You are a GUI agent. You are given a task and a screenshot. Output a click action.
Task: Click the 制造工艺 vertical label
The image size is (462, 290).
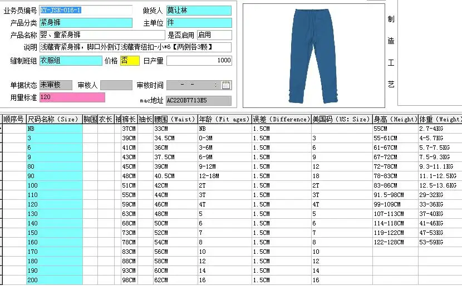pyautogui.click(x=391, y=52)
